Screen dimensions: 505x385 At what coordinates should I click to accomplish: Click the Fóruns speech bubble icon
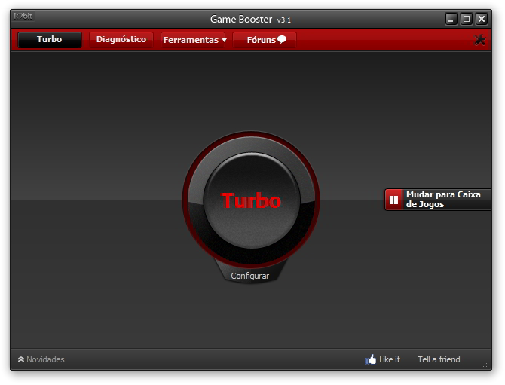tap(282, 39)
